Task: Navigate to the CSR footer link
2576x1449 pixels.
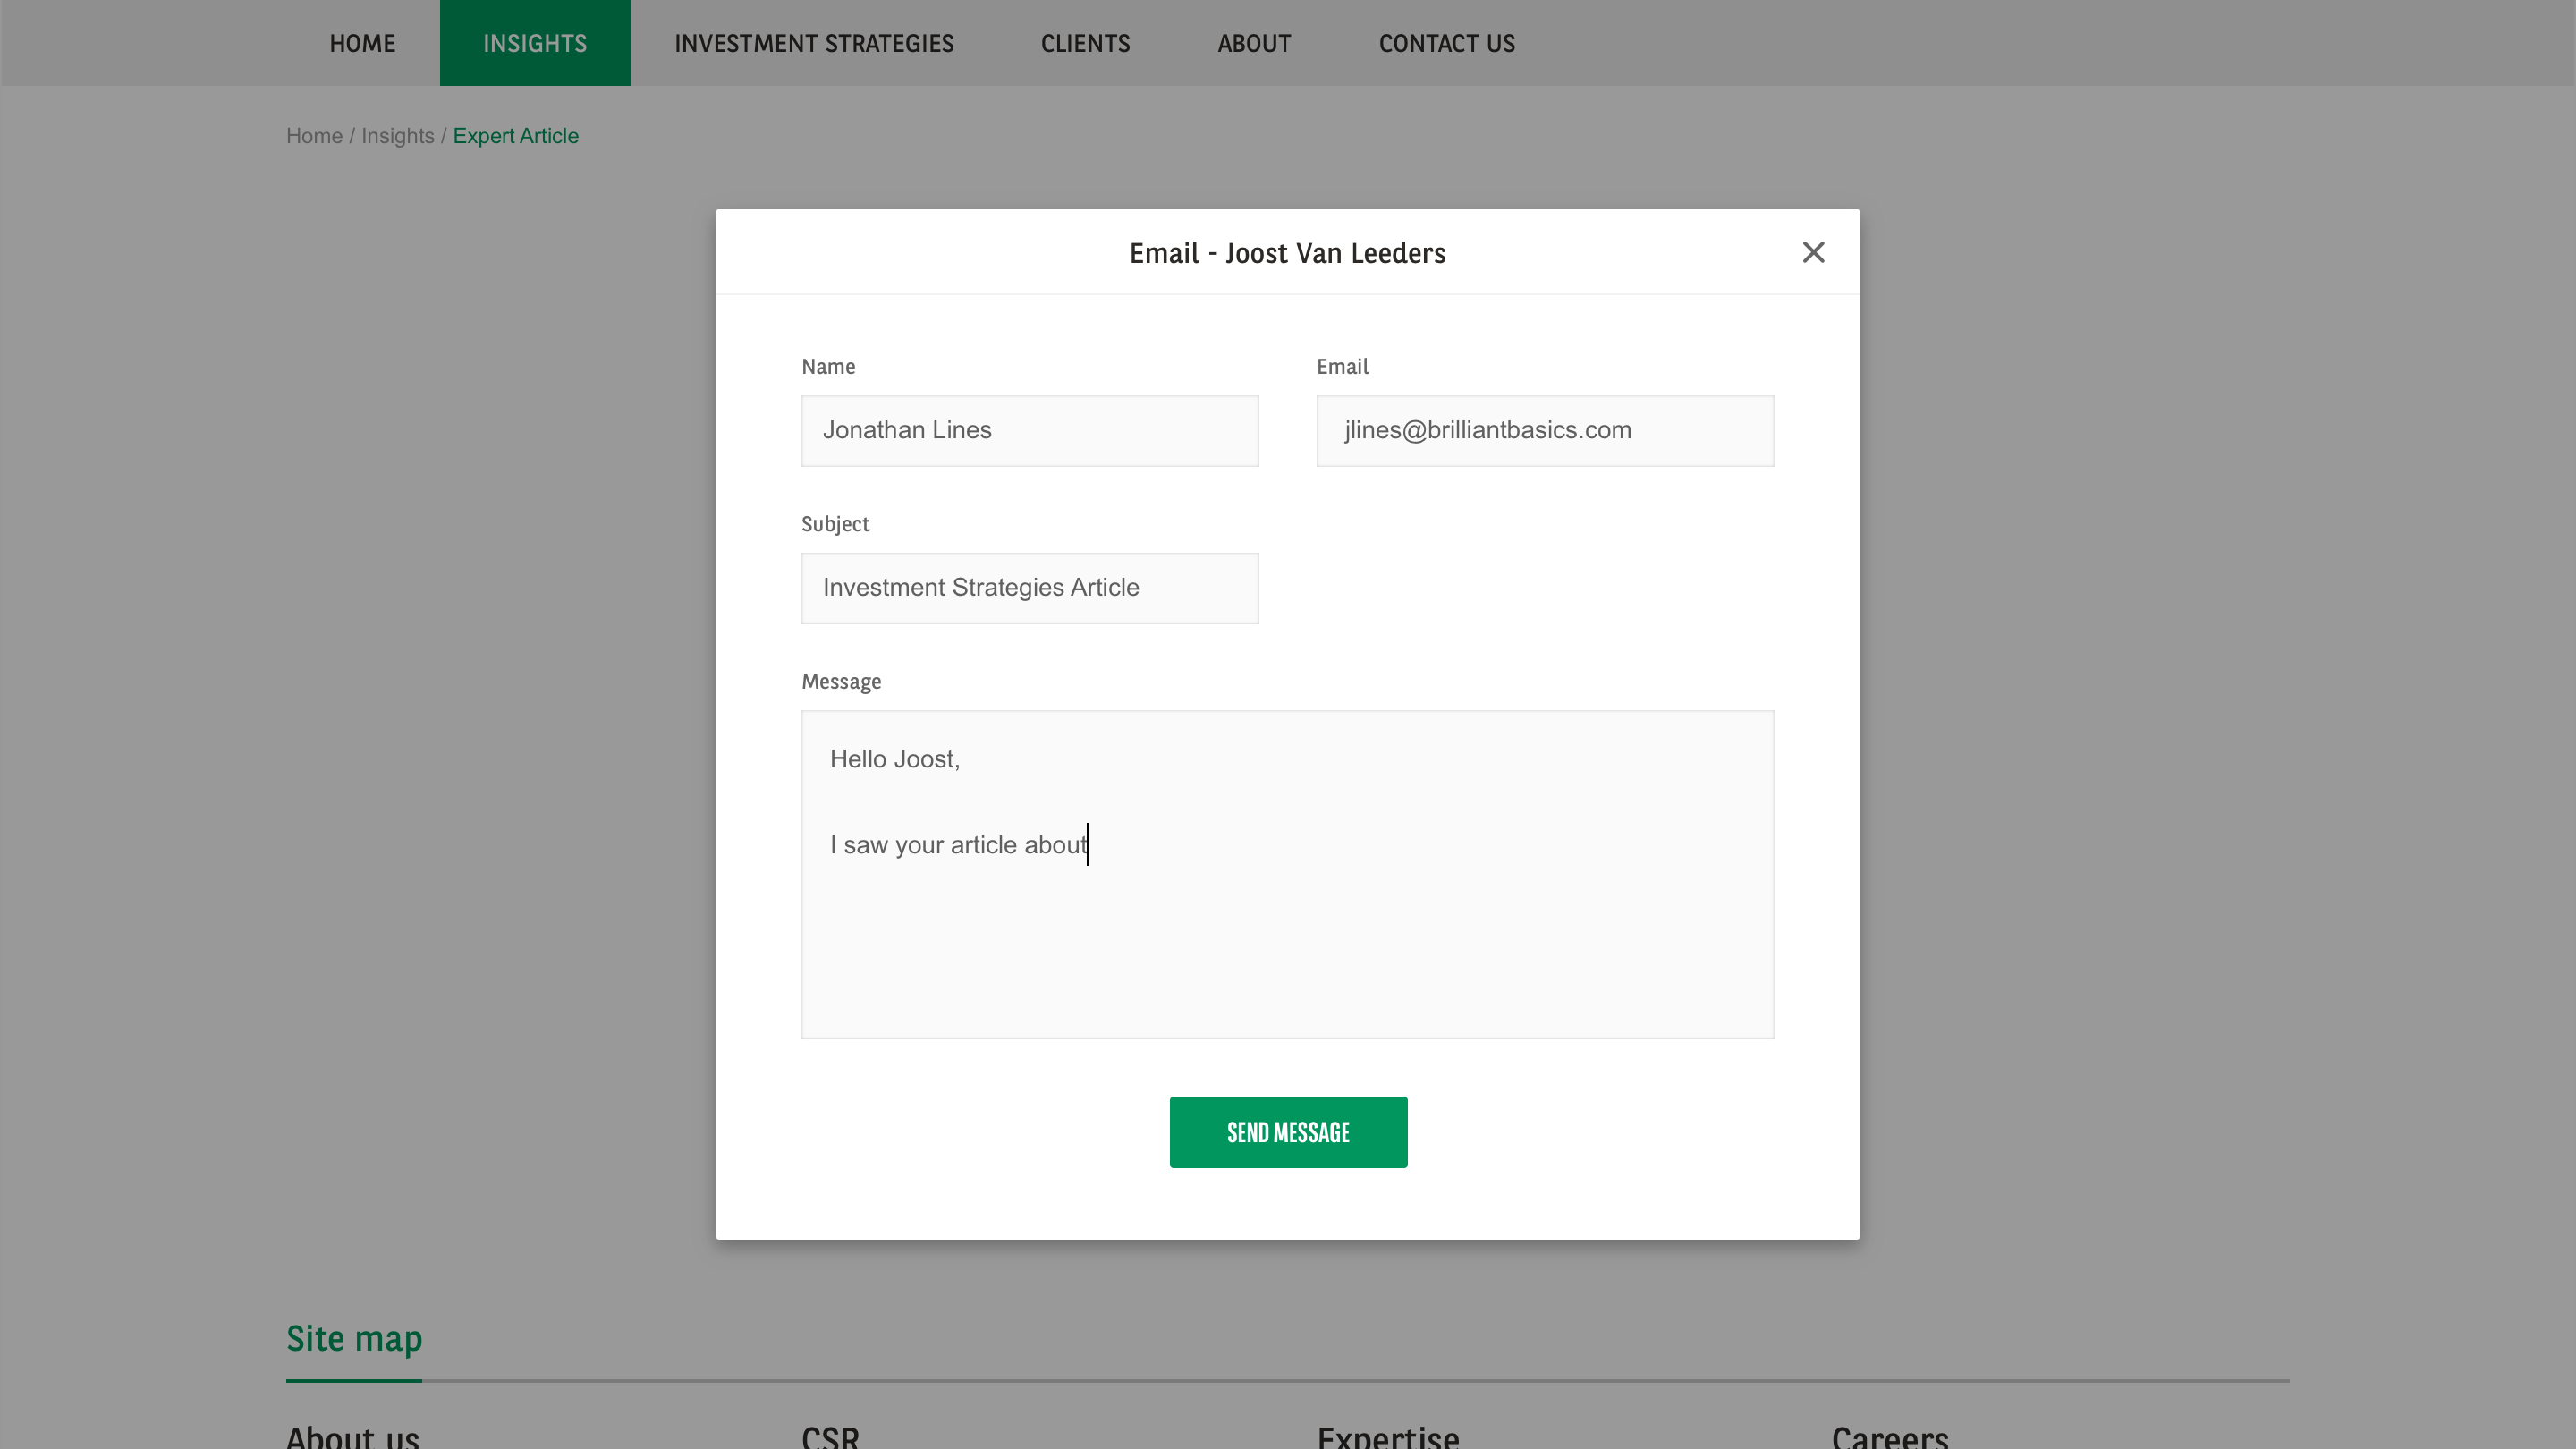Action: click(829, 1436)
